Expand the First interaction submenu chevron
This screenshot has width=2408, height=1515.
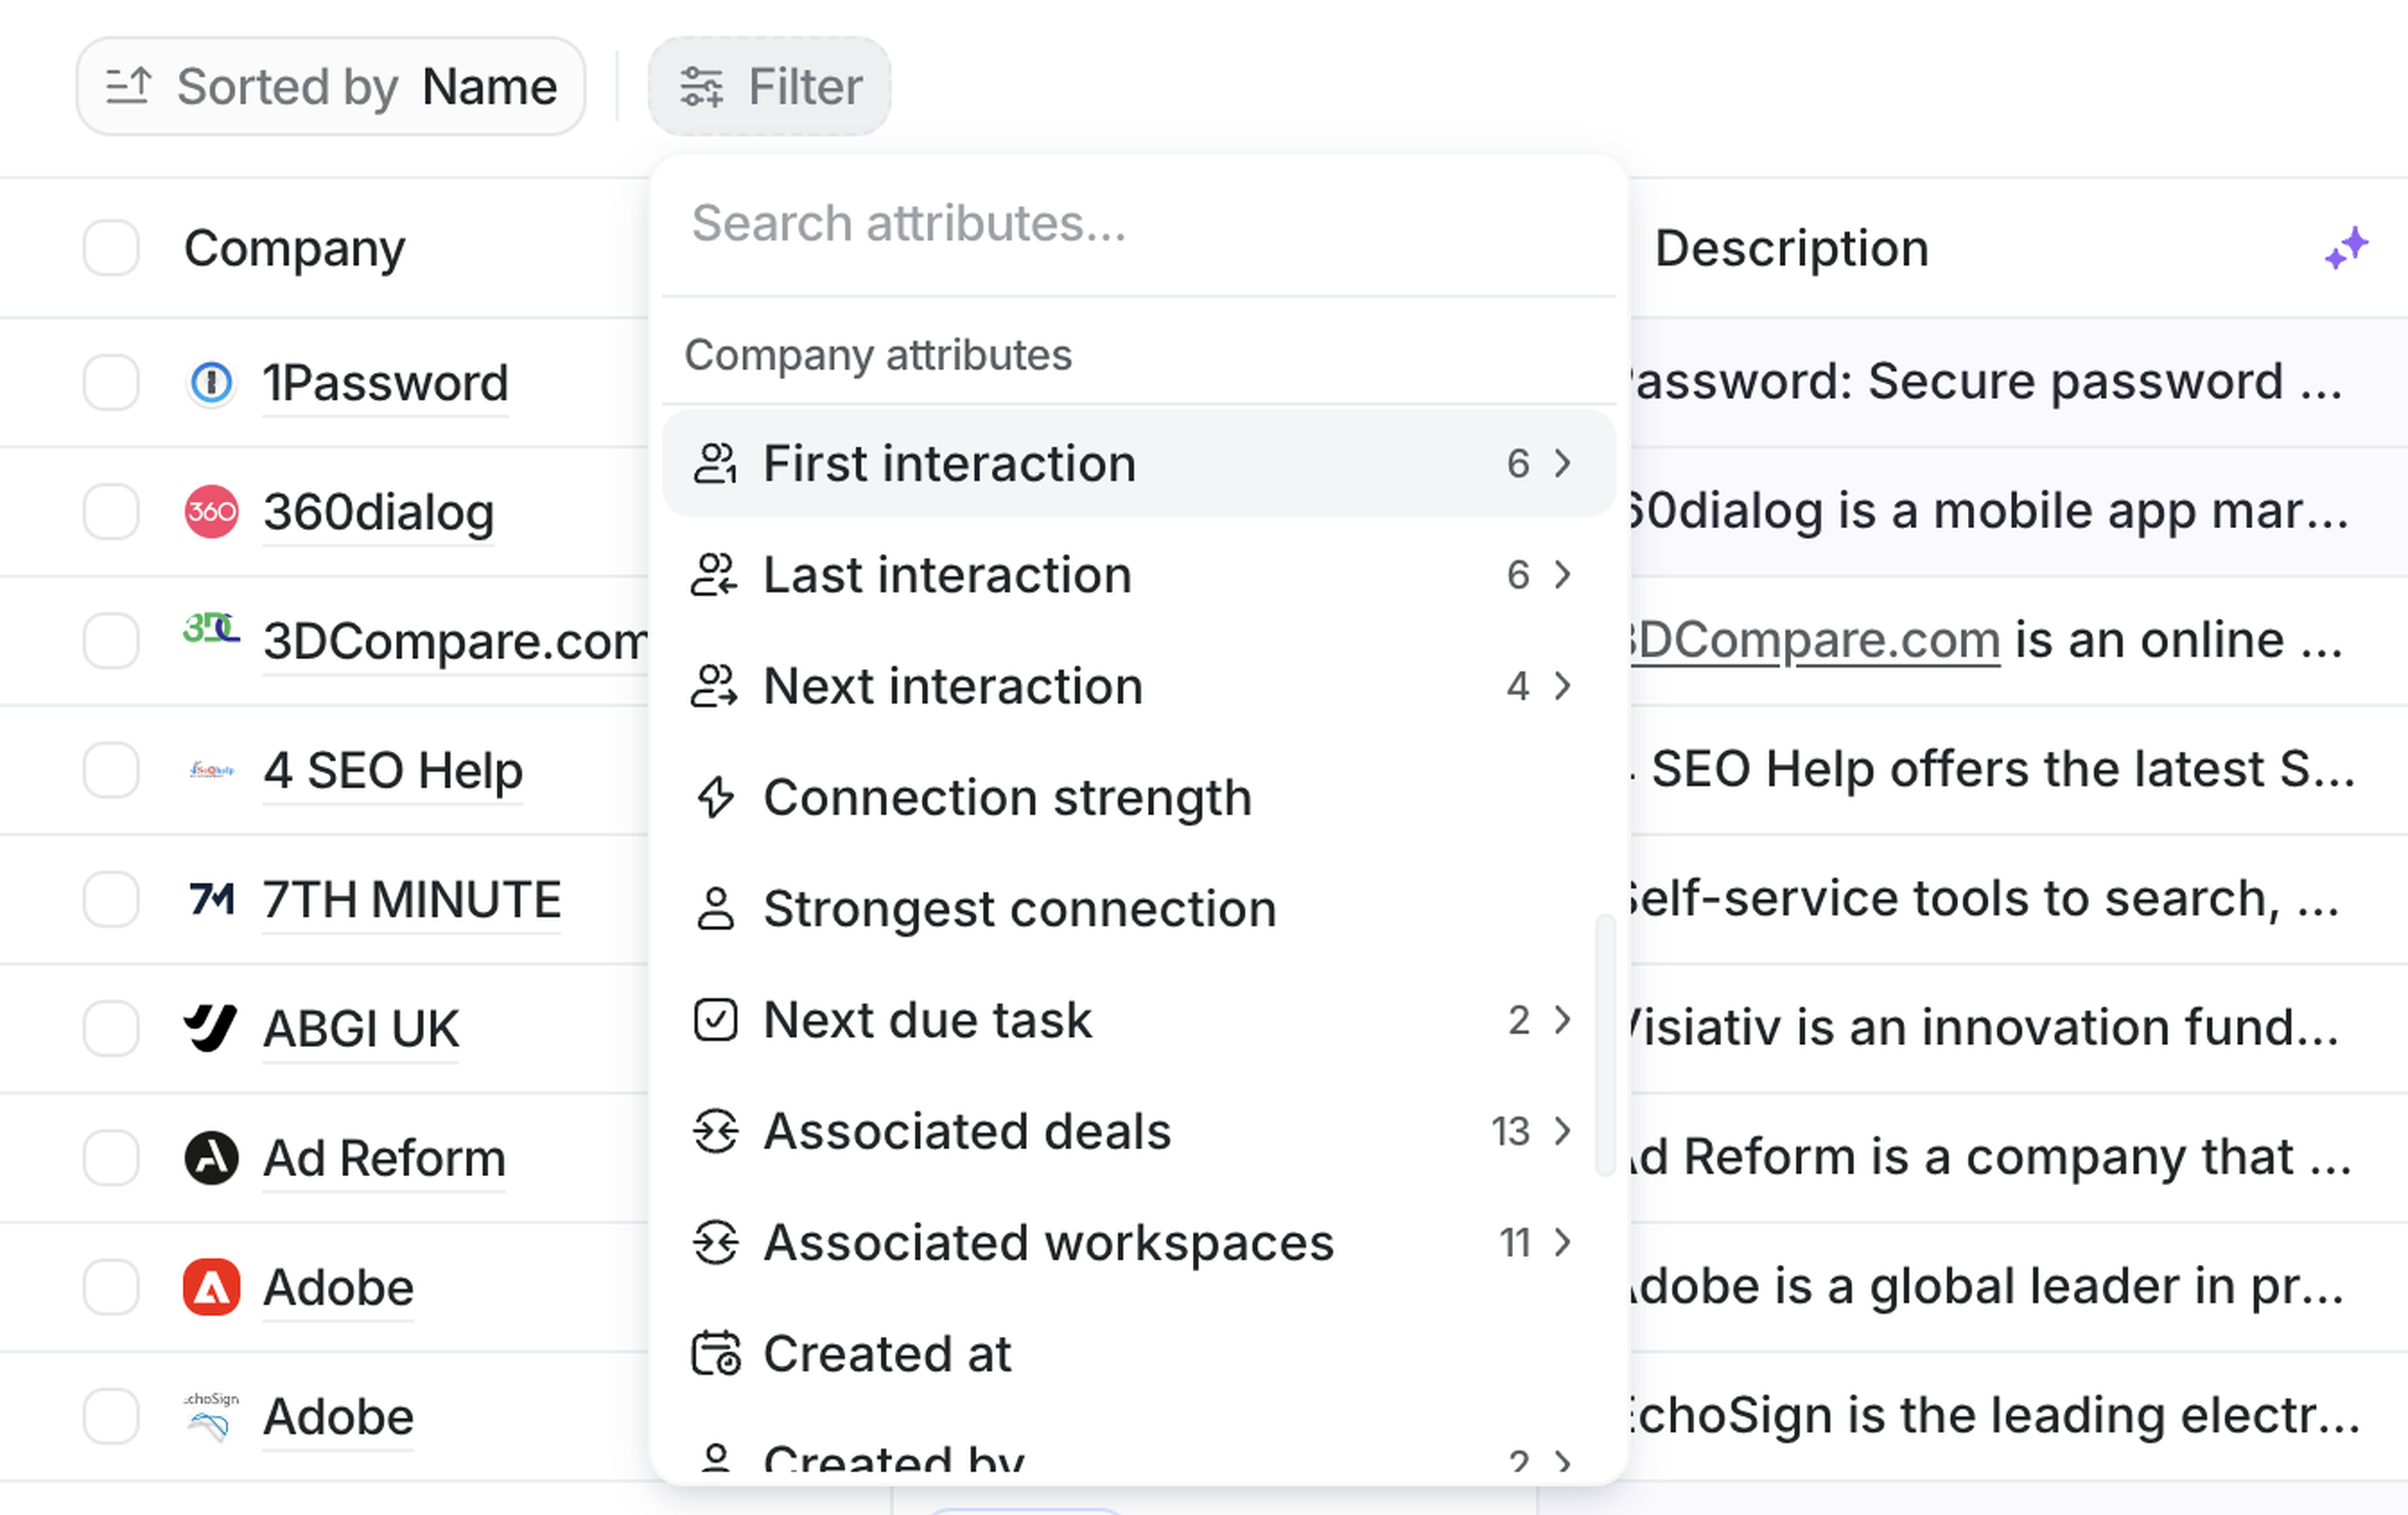coord(1562,464)
